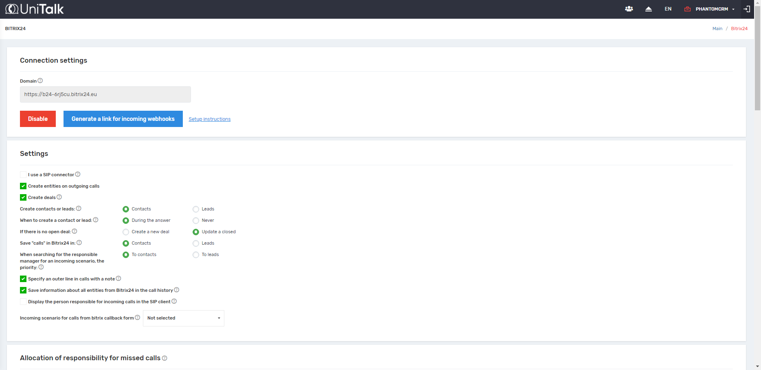Click the logout icon at top right
761x370 pixels.
tap(747, 9)
